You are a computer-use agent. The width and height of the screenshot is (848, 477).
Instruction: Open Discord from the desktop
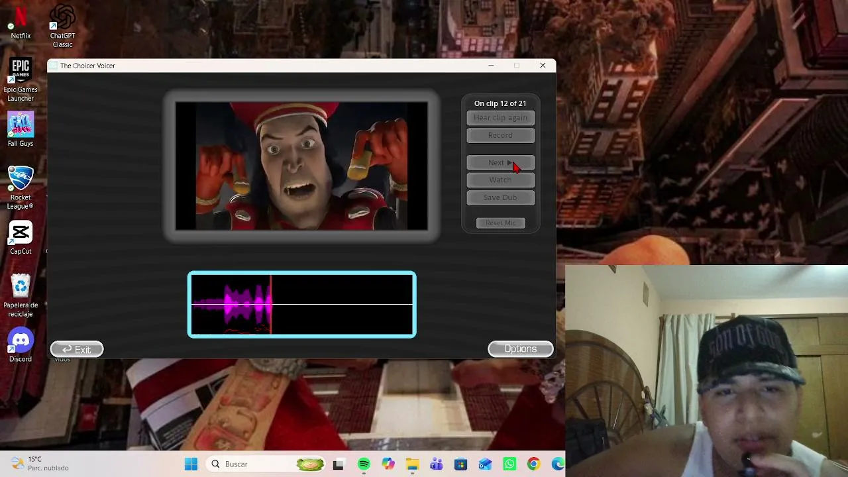(21, 345)
